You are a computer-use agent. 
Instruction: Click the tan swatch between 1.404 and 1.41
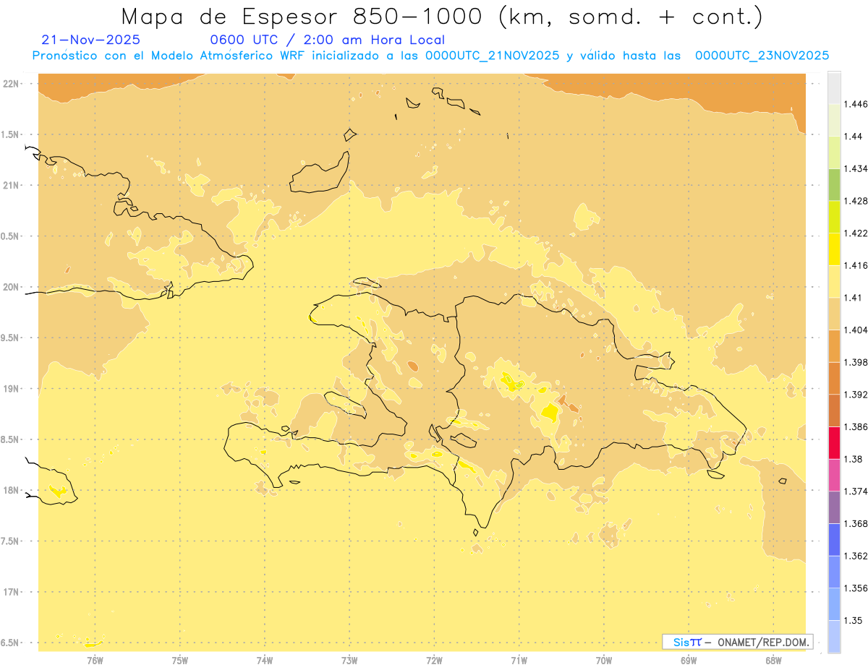pos(834,314)
